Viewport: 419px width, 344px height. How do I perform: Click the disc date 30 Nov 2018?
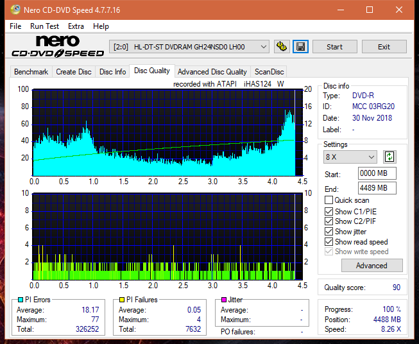[x=372, y=118]
